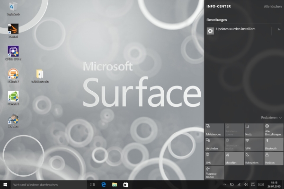Screen dimensions: 284x189
Task: Adjust brightness using the 50% tile
Action: point(214,158)
